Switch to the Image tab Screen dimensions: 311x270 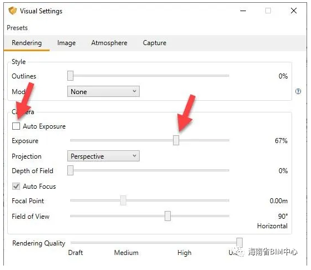pos(66,43)
